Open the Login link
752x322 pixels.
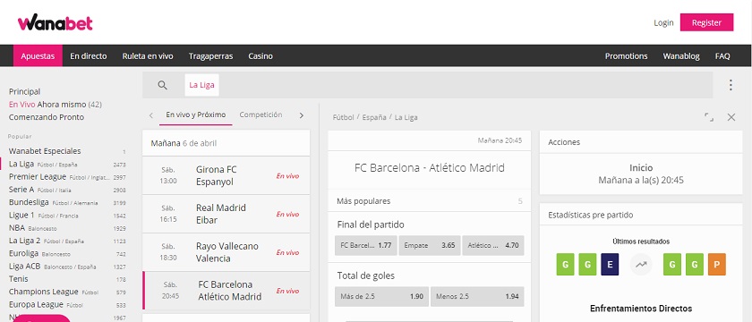click(663, 22)
